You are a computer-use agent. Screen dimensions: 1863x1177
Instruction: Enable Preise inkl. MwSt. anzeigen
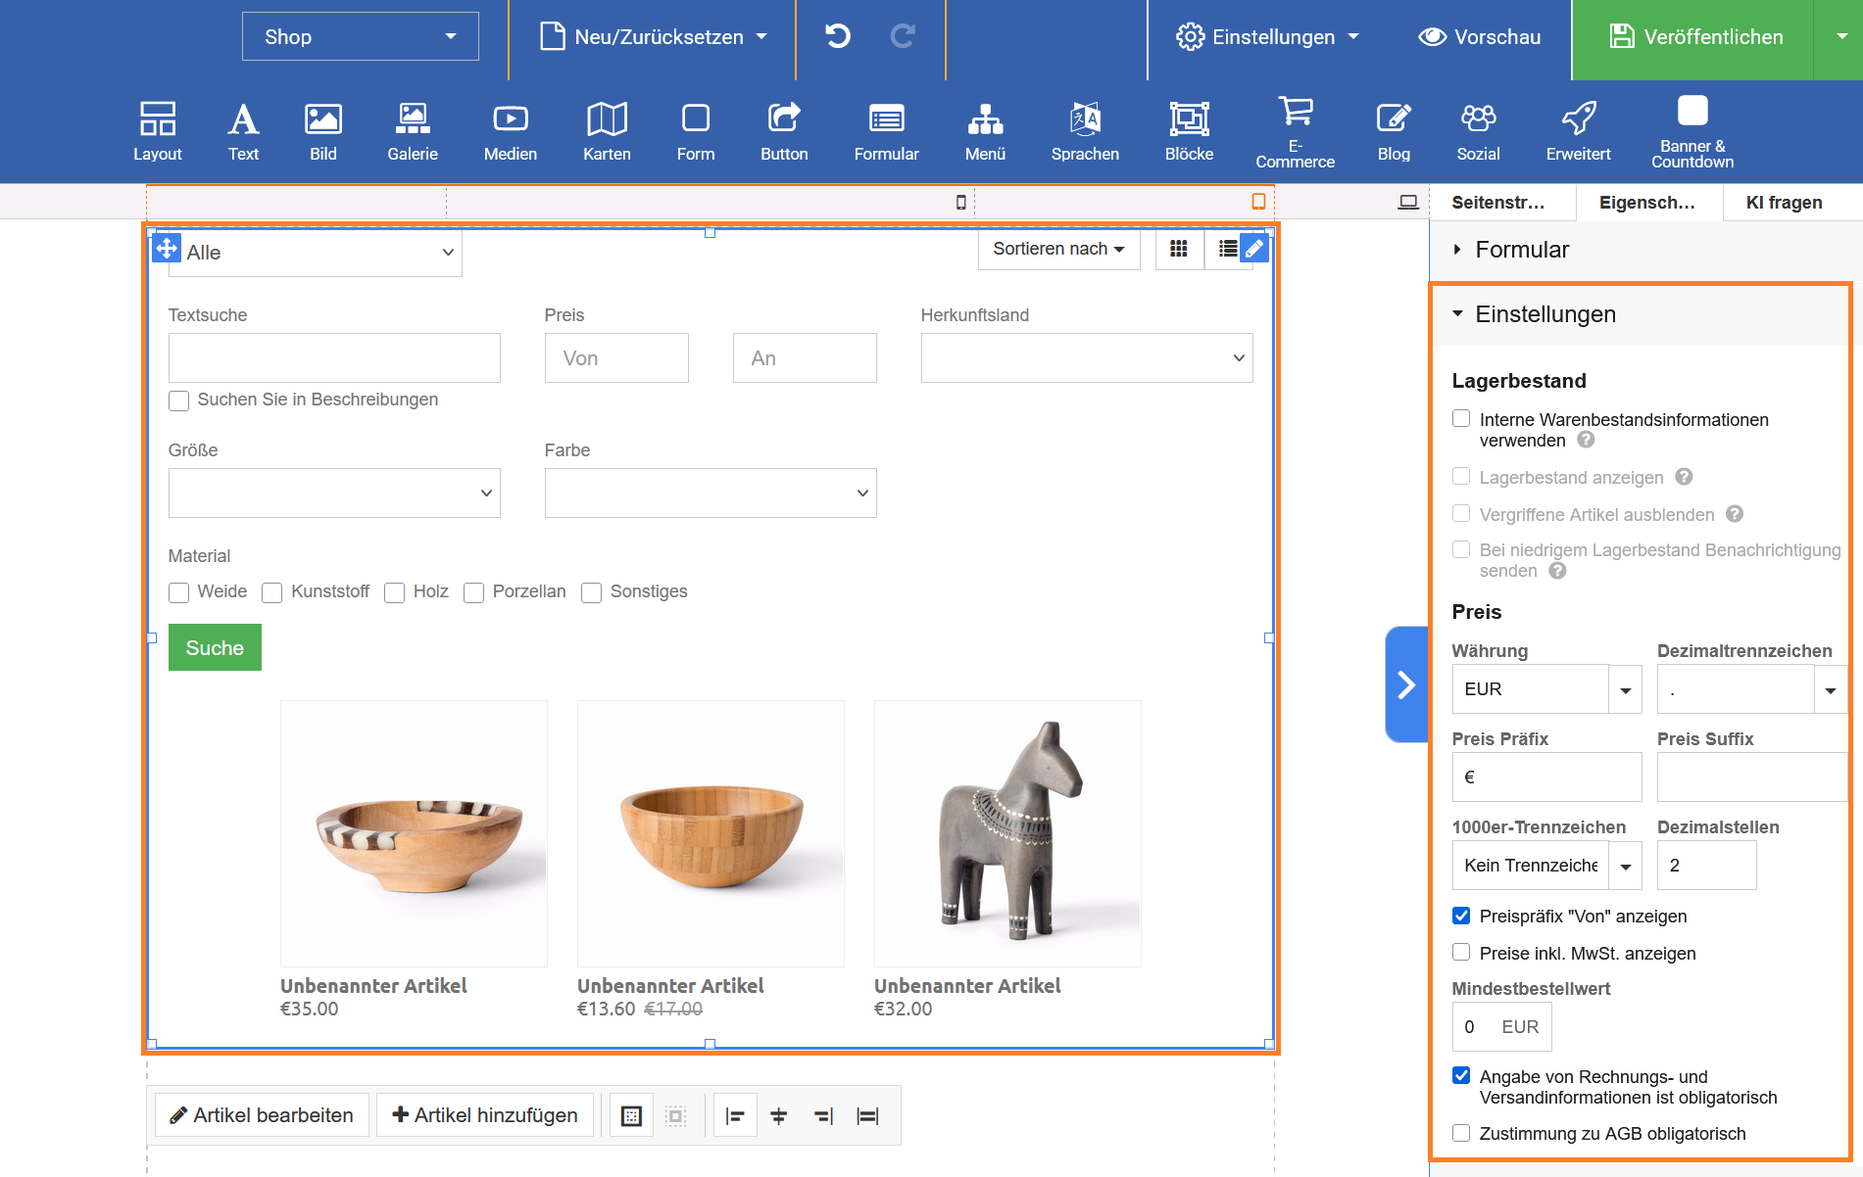1461,953
